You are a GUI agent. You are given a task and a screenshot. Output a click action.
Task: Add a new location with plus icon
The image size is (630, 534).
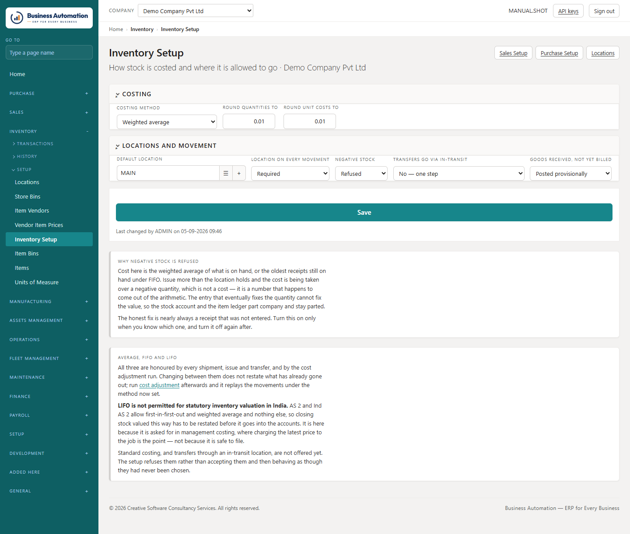click(239, 173)
